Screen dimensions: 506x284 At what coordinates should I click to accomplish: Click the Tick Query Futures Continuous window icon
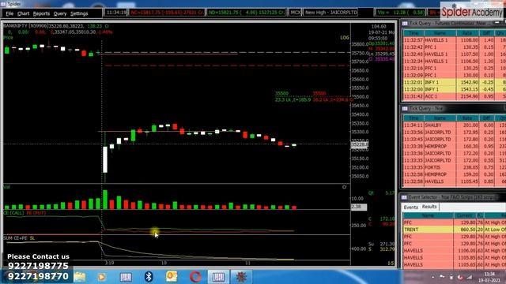point(405,24)
